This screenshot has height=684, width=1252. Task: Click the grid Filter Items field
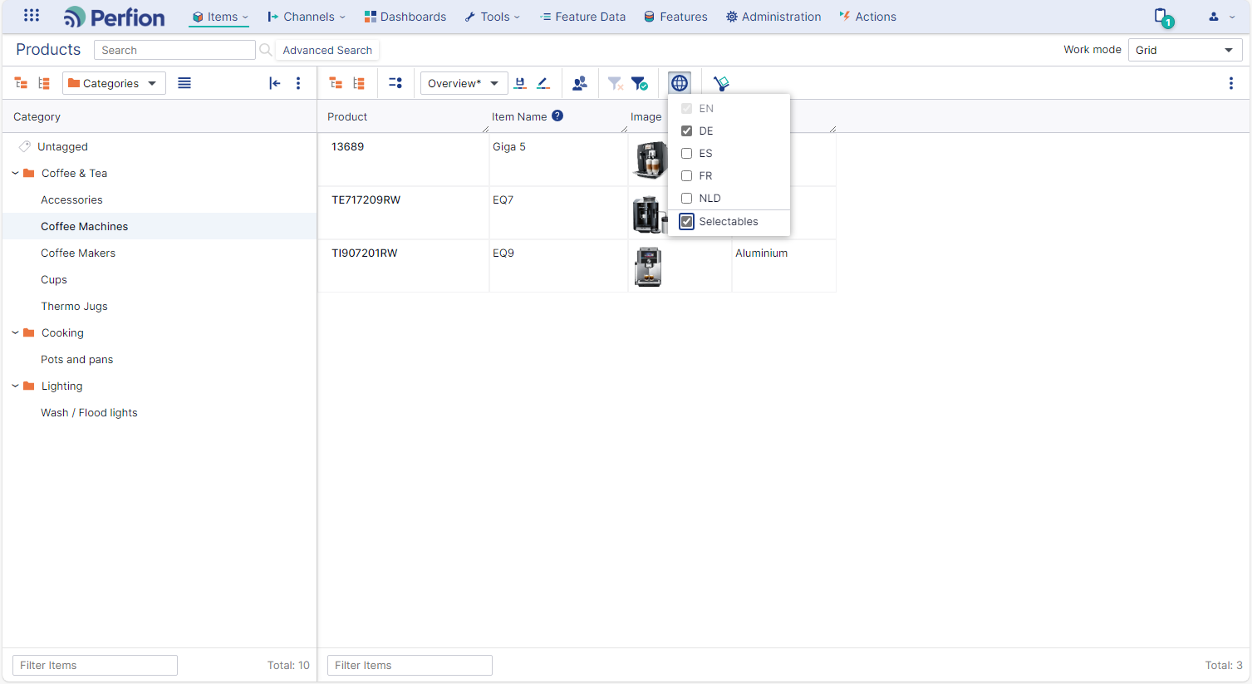coord(410,665)
